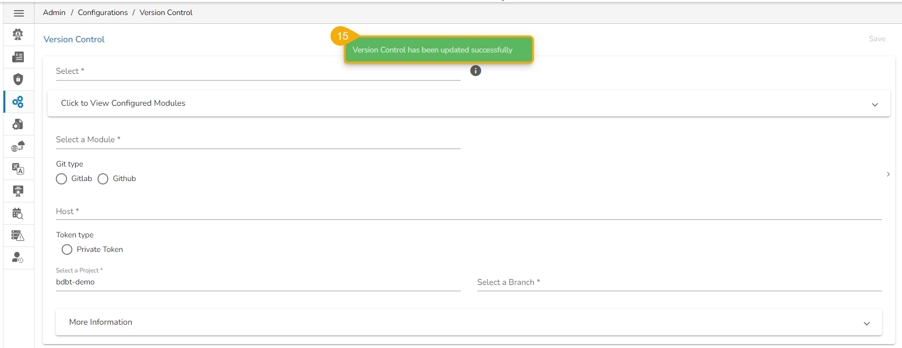The image size is (902, 348).
Task: Click into the Host input field
Action: [468, 212]
